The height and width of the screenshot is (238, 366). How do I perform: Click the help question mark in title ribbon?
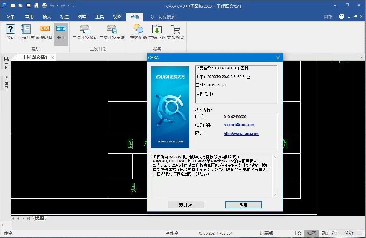pos(342,16)
